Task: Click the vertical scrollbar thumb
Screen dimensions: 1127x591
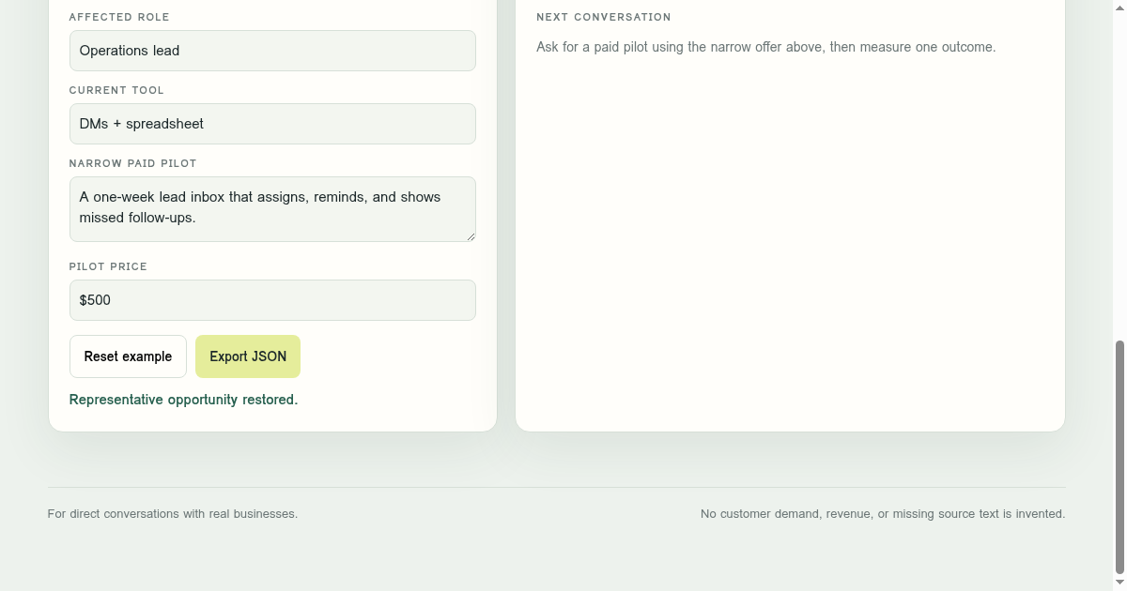Action: pos(1119,458)
